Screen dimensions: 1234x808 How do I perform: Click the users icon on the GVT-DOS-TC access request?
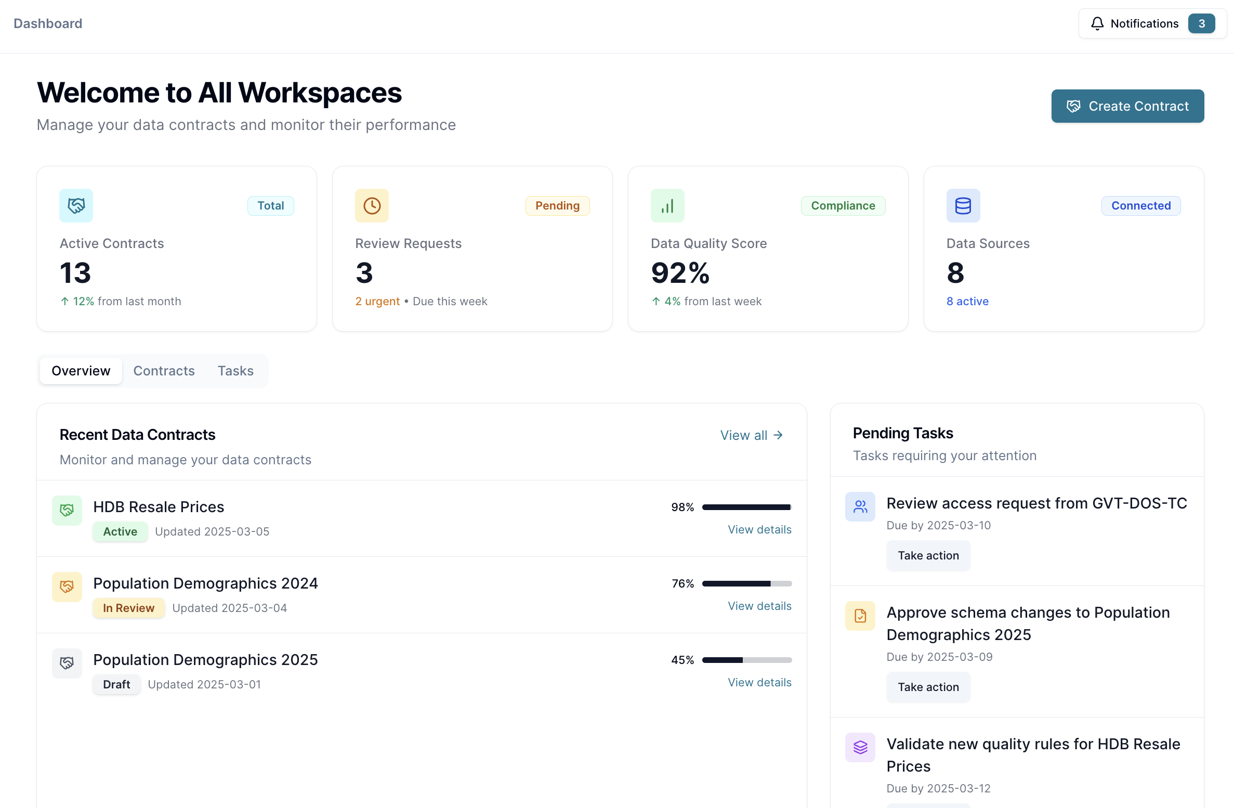pos(860,506)
